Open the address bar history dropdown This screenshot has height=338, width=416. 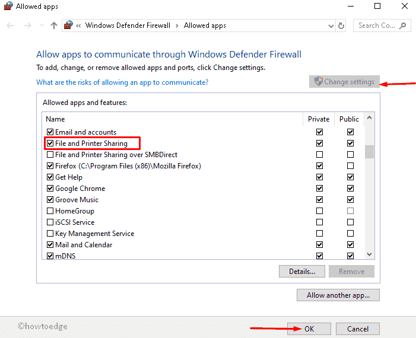[x=331, y=25]
